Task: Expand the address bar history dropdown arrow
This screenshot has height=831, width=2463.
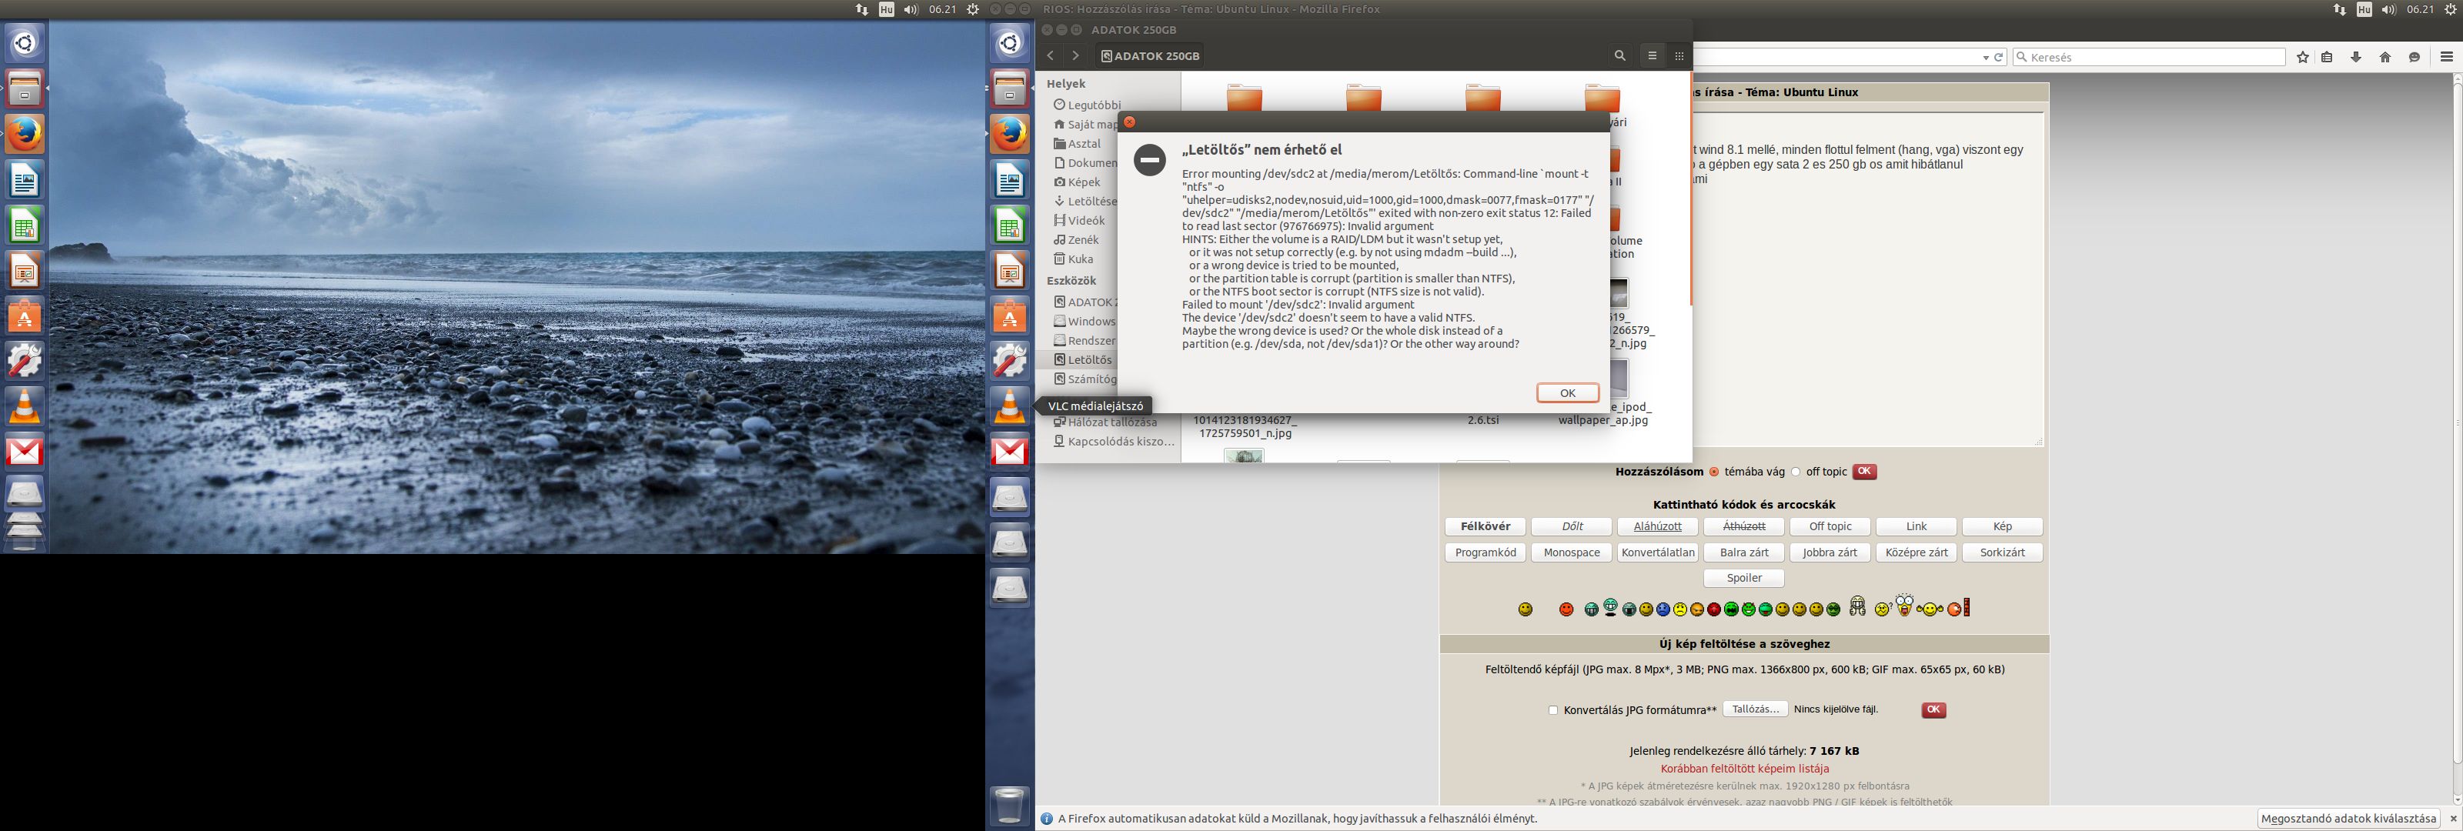Action: click(x=1986, y=58)
